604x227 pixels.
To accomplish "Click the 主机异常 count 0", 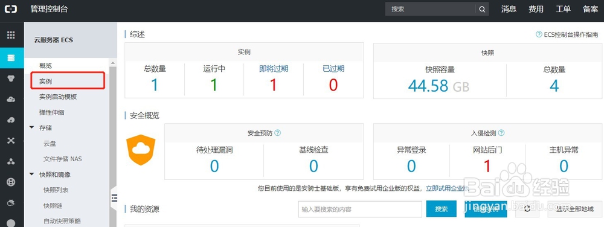I will [564, 166].
